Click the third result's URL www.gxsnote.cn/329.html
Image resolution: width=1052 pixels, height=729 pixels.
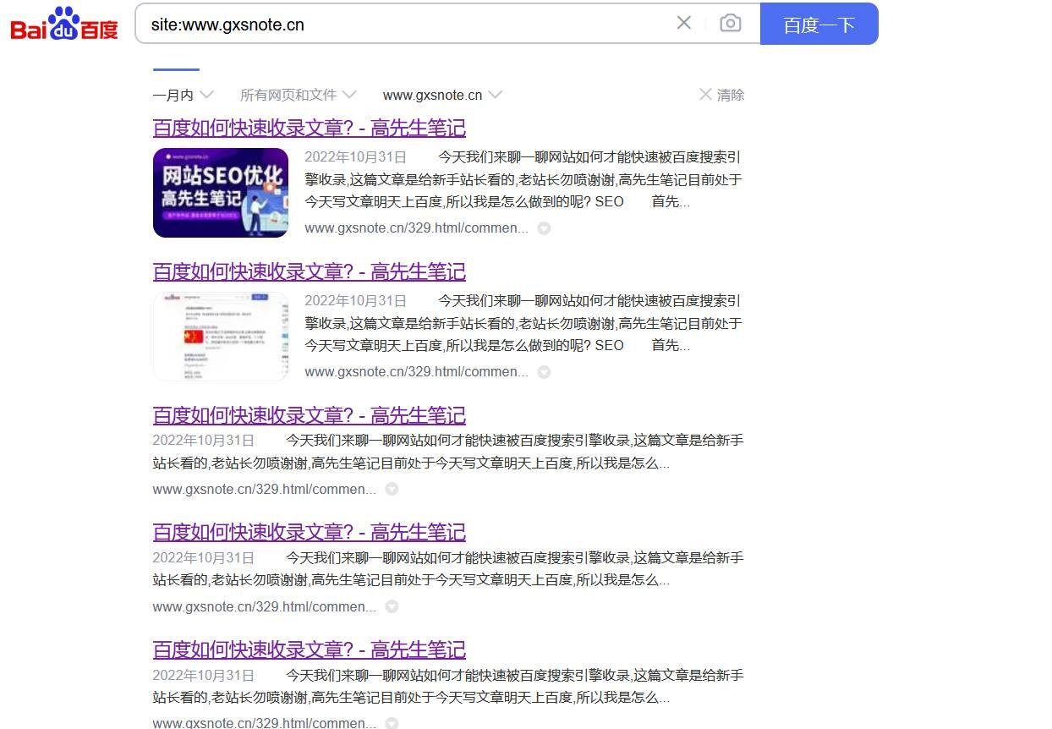[264, 489]
